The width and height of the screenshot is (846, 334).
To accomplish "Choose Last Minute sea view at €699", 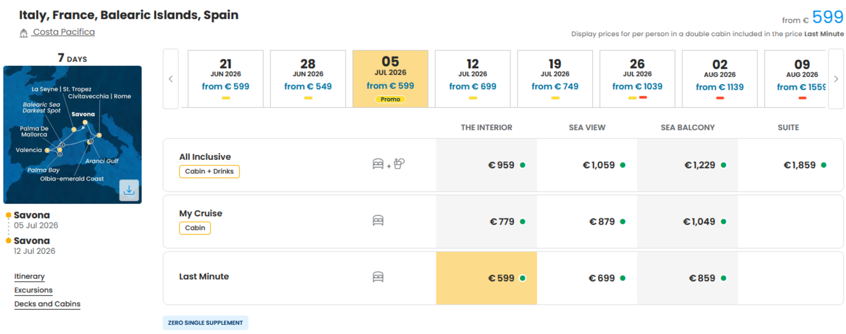I will point(587,278).
